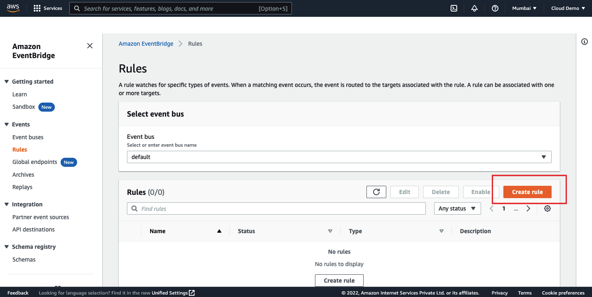Collapse the Schema registry section

[x=7, y=247]
